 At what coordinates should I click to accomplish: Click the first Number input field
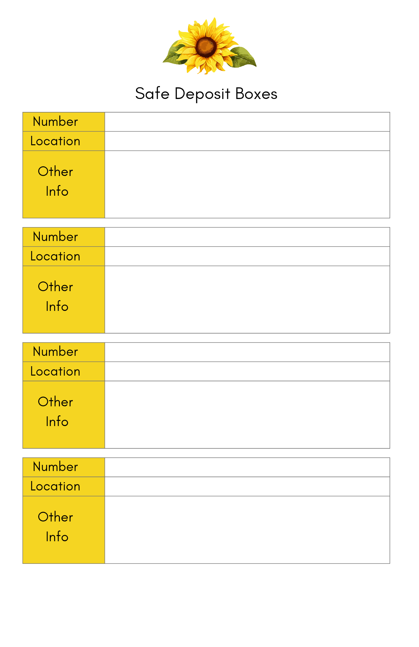point(247,122)
